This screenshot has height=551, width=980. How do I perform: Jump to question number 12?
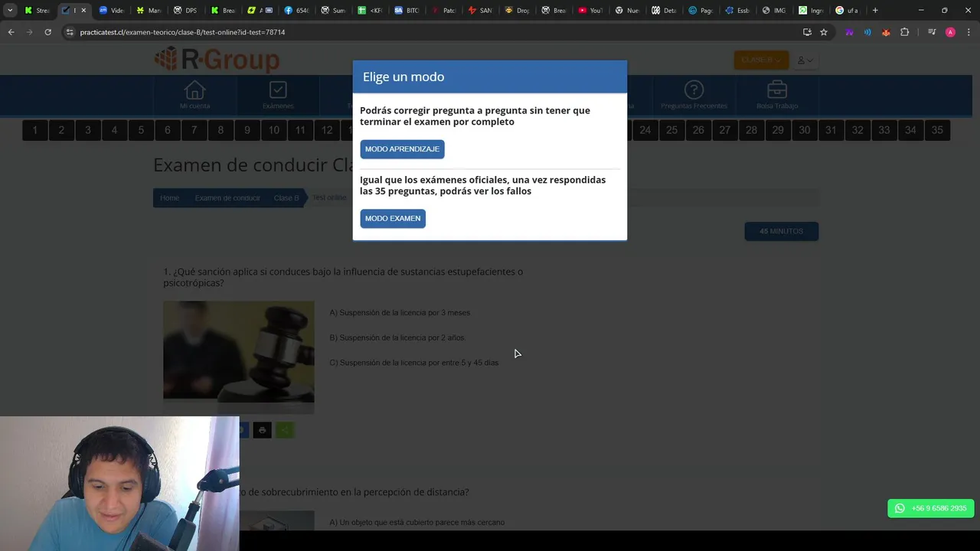[x=327, y=130]
